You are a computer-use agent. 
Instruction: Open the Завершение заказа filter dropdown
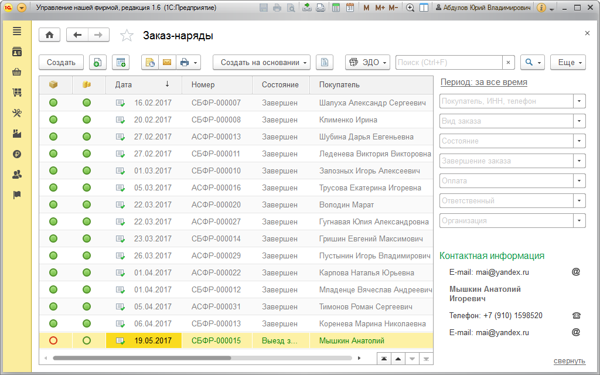pyautogui.click(x=579, y=161)
